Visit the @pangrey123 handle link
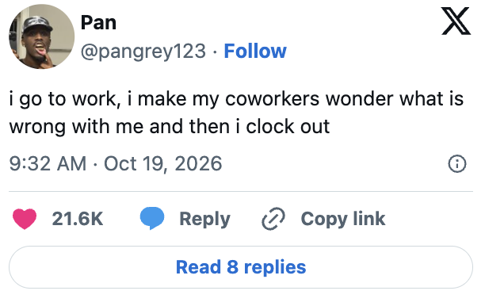This screenshot has height=306, width=485. tap(143, 52)
